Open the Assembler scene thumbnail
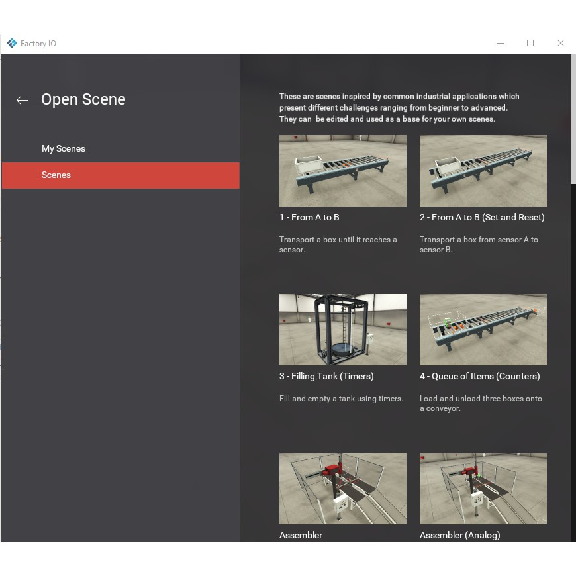The image size is (576, 576). pyautogui.click(x=342, y=489)
